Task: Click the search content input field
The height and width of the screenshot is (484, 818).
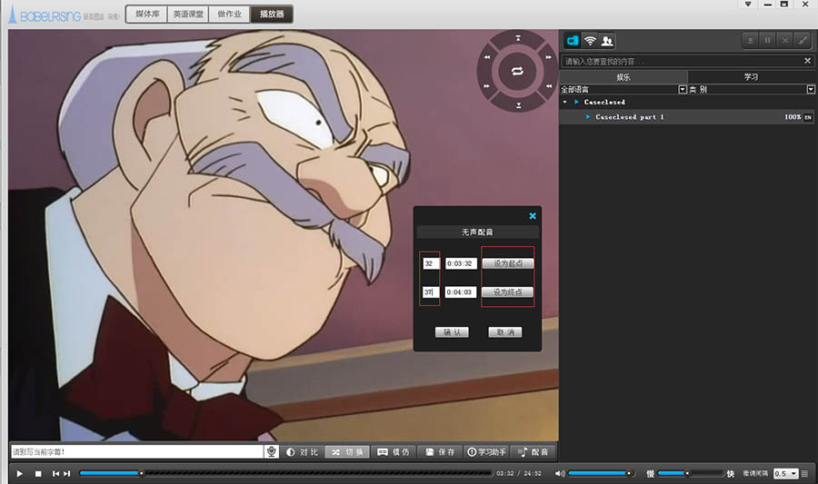Action: pyautogui.click(x=682, y=62)
